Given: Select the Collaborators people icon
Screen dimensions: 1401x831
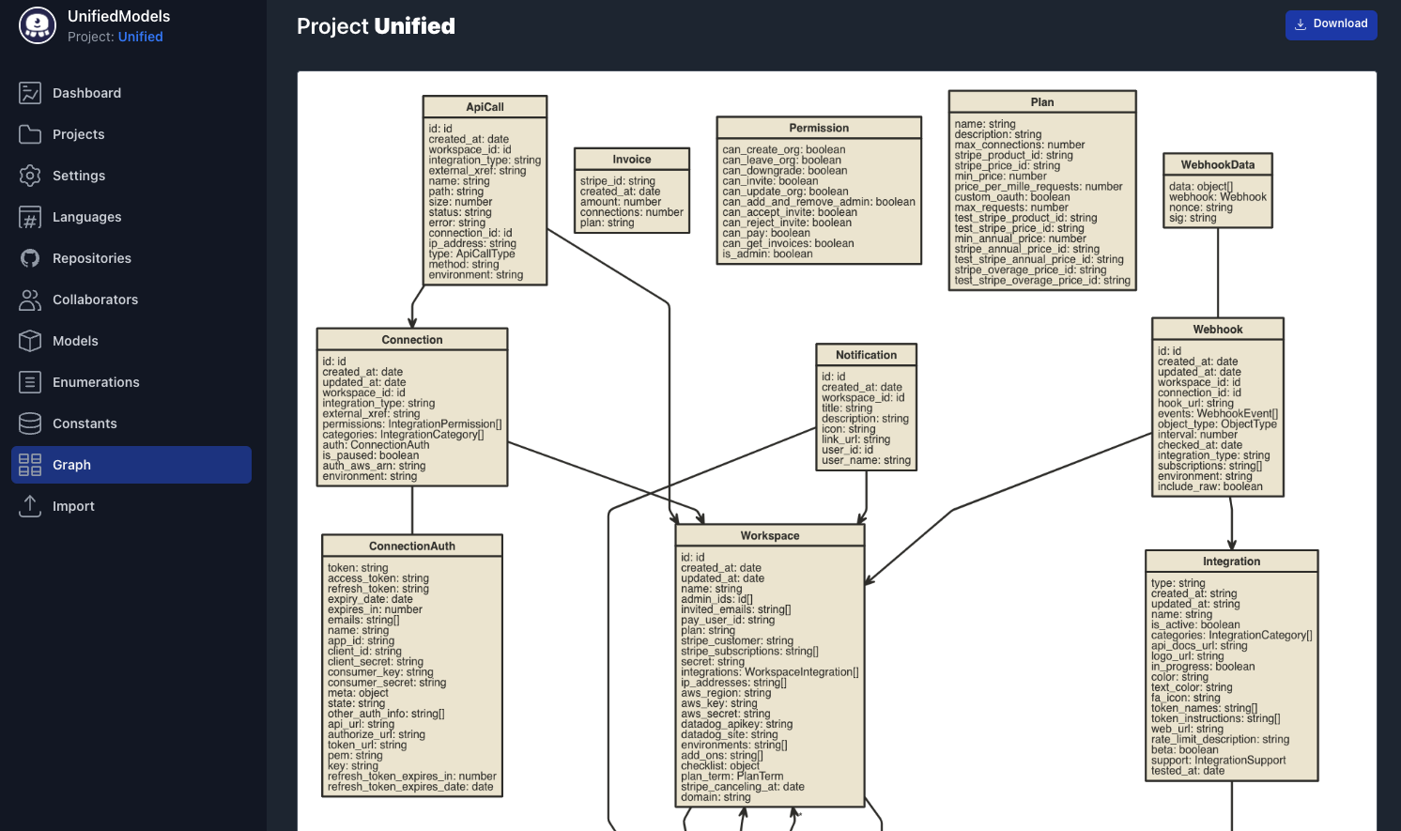Looking at the screenshot, I should [28, 300].
